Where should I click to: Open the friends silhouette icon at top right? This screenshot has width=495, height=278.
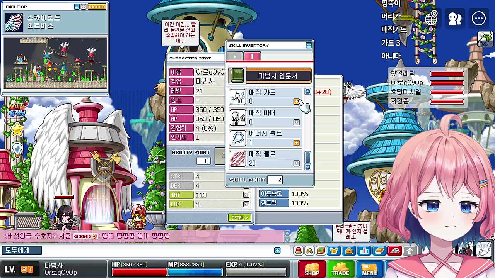[455, 18]
